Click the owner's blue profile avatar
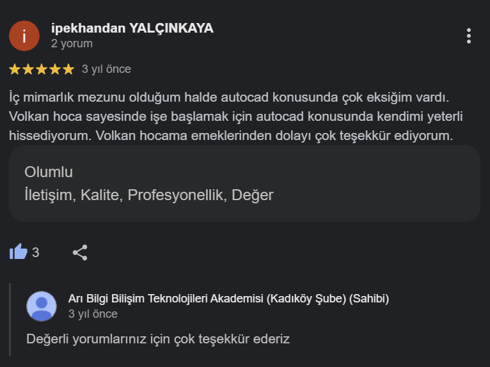 (42, 306)
